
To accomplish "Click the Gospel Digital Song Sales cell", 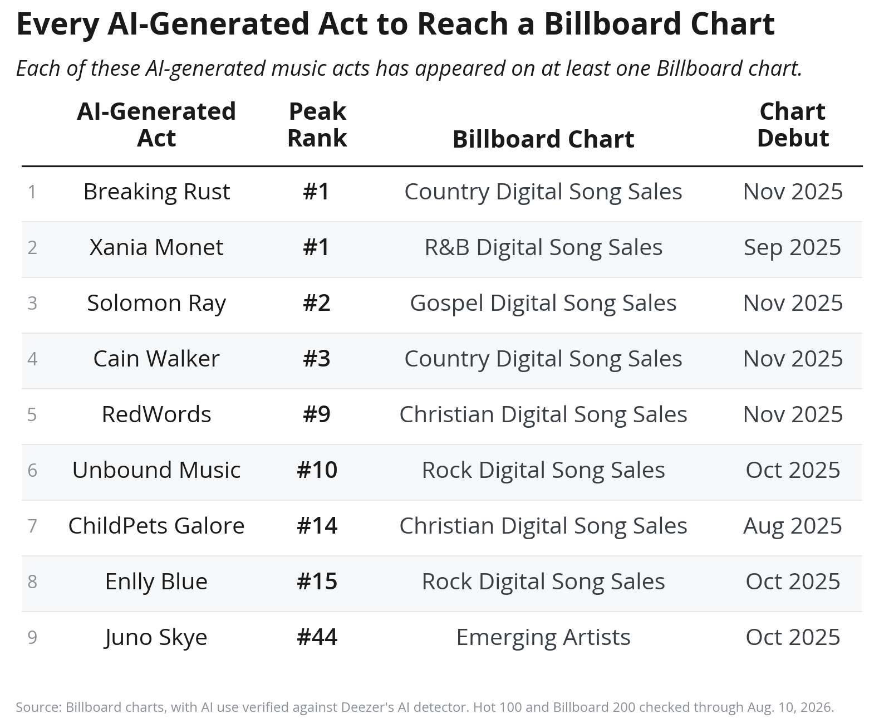I will coord(543,303).
